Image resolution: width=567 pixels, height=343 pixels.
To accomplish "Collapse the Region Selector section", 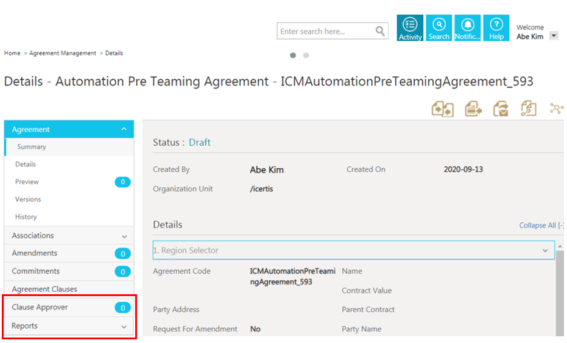I will click(545, 250).
